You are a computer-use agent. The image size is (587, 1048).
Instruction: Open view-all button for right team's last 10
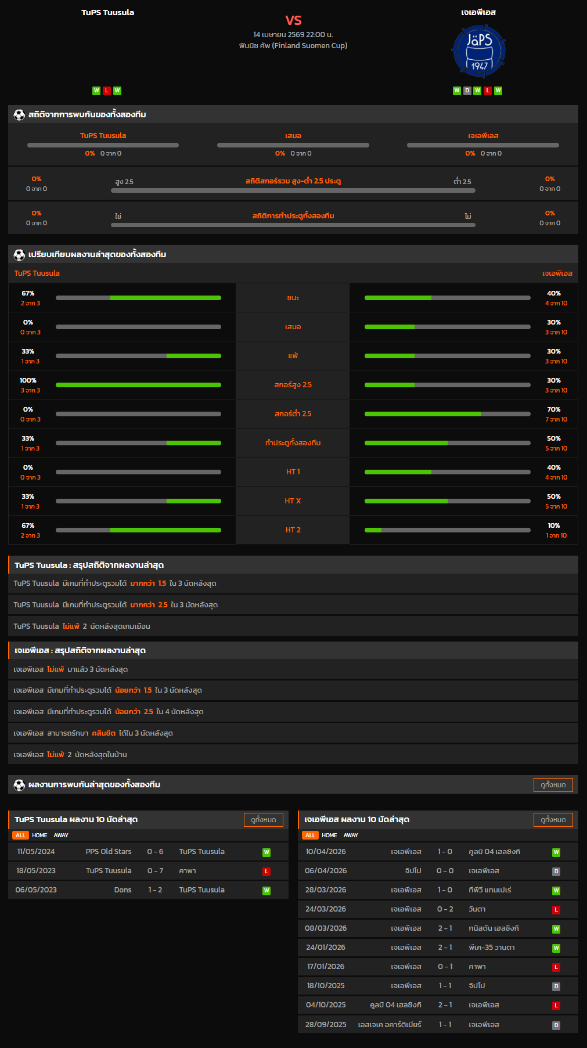553,819
